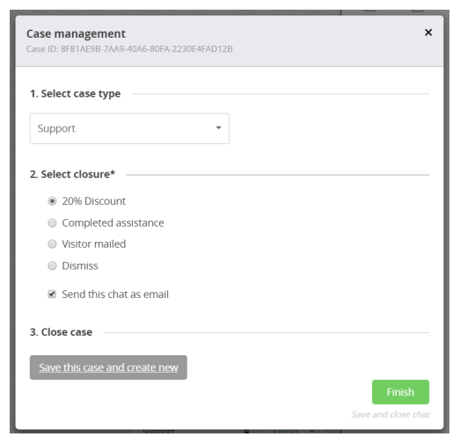The width and height of the screenshot is (460, 444).
Task: Click the 20% Discount label text
Action: pos(94,201)
